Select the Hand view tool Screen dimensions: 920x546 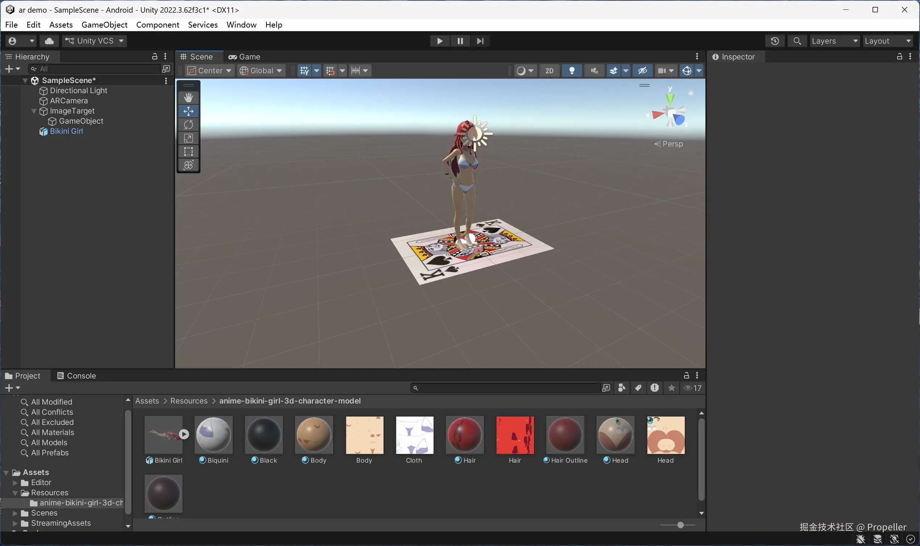(188, 98)
